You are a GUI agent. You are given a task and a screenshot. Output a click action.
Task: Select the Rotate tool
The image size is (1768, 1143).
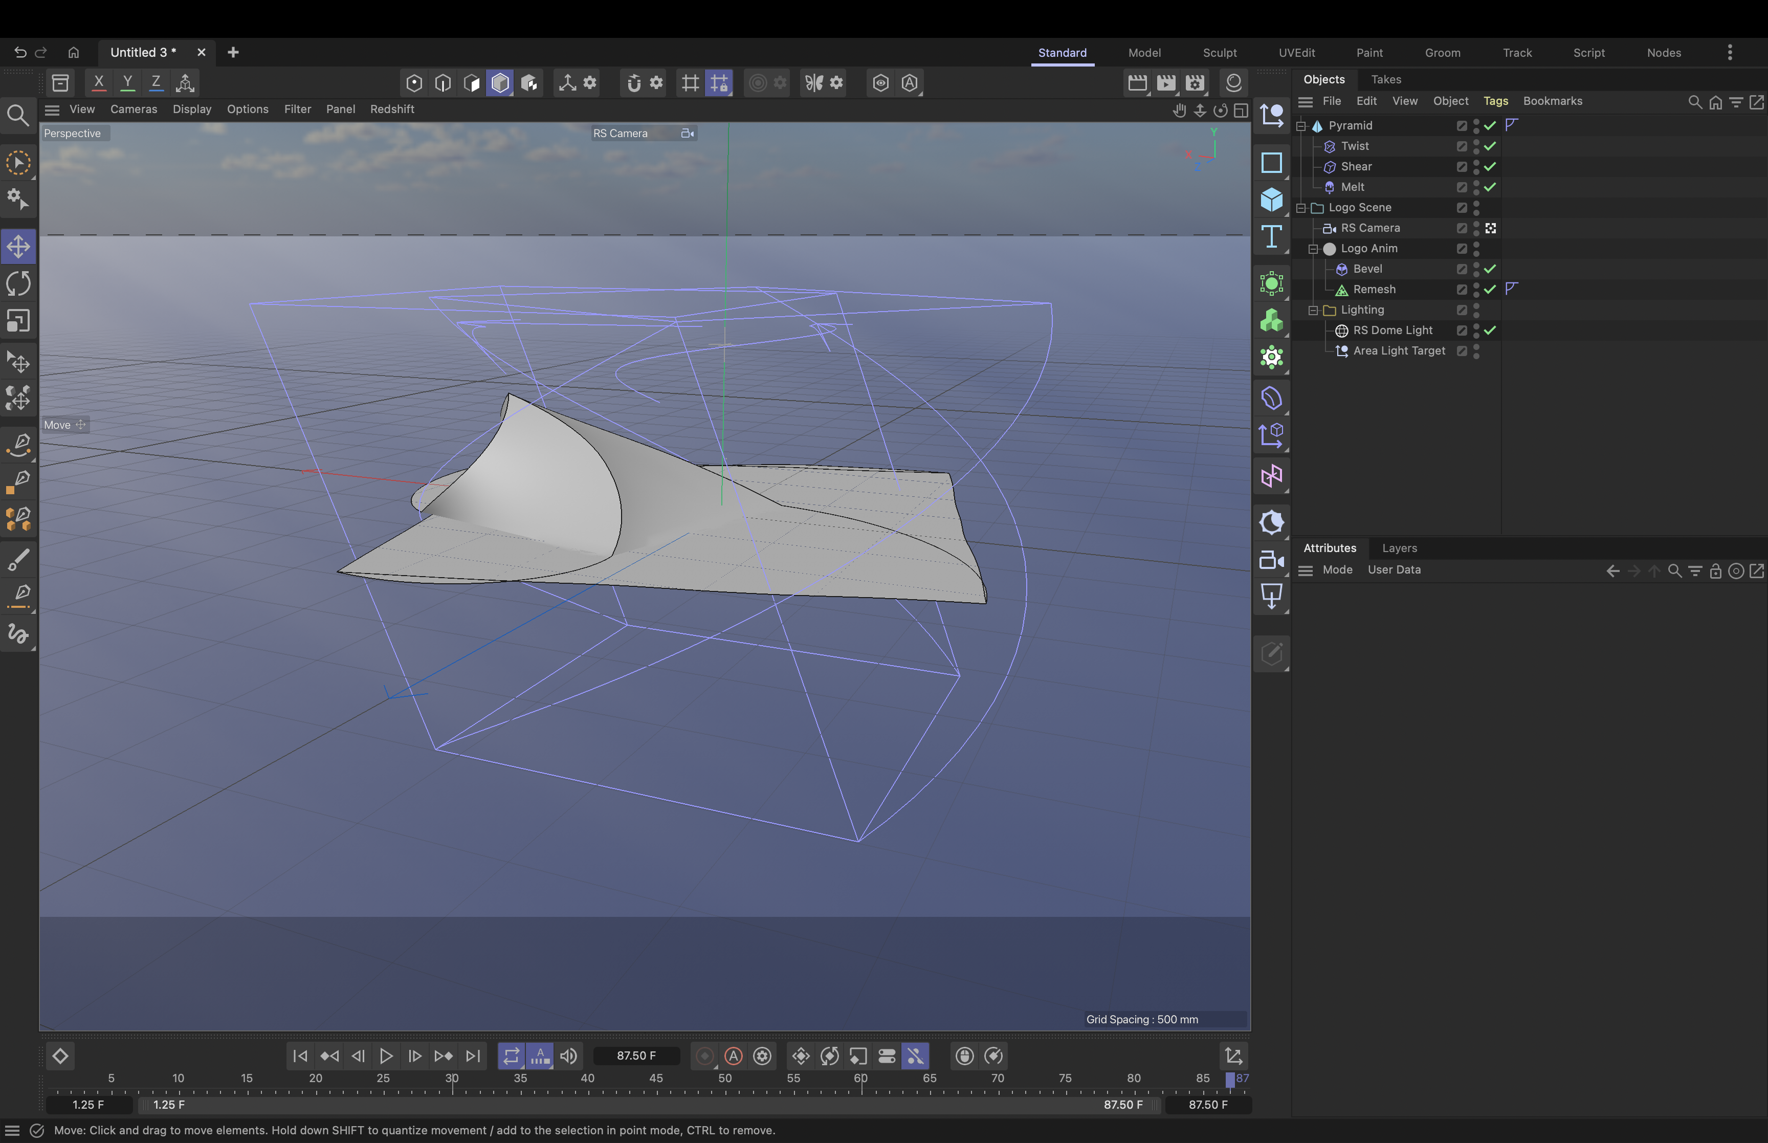pos(18,283)
